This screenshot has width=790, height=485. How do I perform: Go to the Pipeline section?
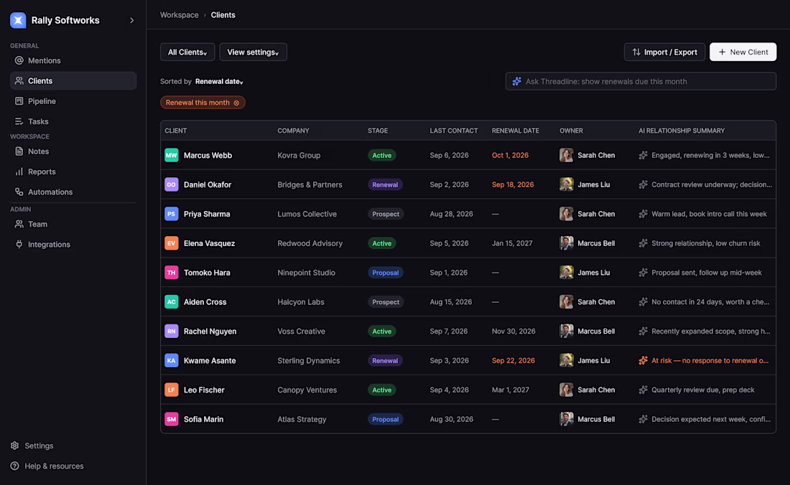point(73,101)
